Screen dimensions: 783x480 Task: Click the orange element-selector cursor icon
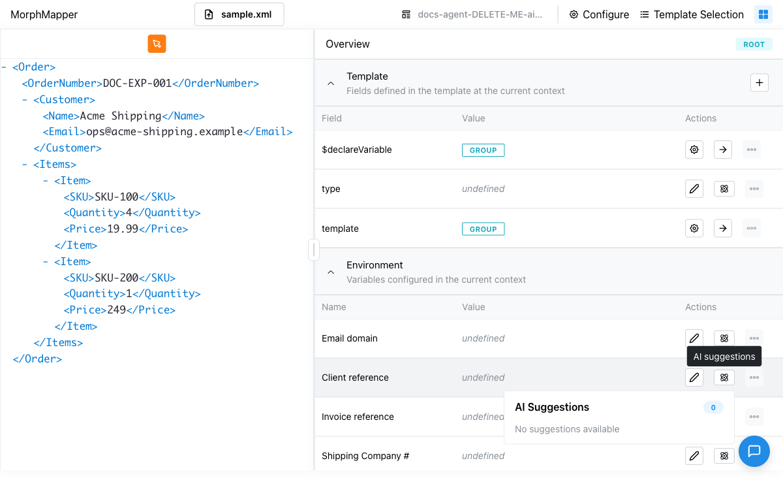tap(157, 44)
